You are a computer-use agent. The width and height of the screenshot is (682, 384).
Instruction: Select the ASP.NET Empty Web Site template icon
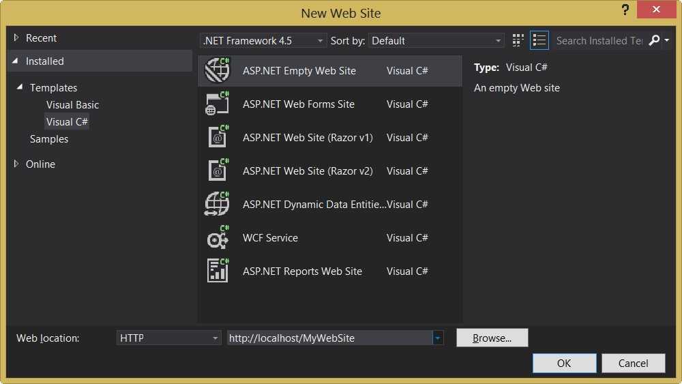[x=218, y=71]
